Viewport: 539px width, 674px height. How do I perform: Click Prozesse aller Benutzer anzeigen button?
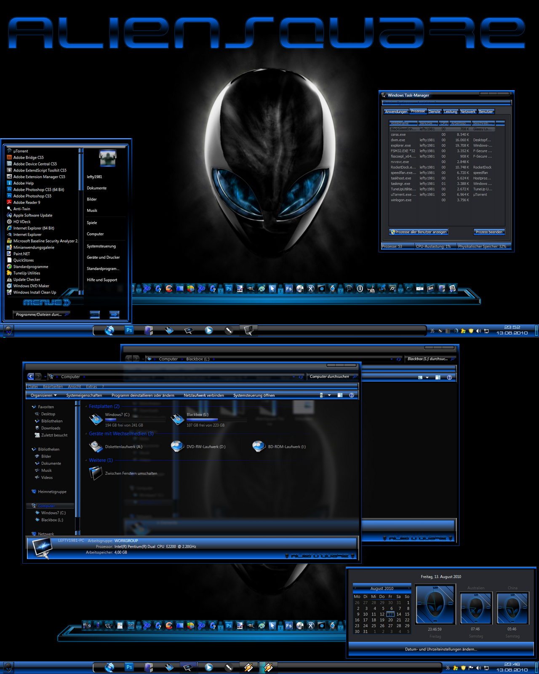point(419,232)
